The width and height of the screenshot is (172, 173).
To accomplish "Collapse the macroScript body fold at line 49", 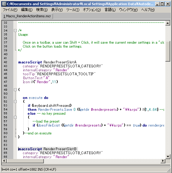I will tap(15, 90).
